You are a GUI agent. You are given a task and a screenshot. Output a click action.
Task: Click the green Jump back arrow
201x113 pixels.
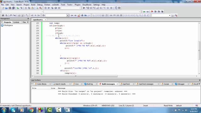tap(144, 12)
